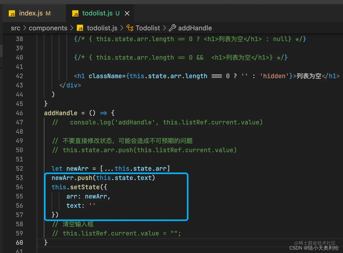Expand the chevron after Todolist breadcrumb

point(164,28)
